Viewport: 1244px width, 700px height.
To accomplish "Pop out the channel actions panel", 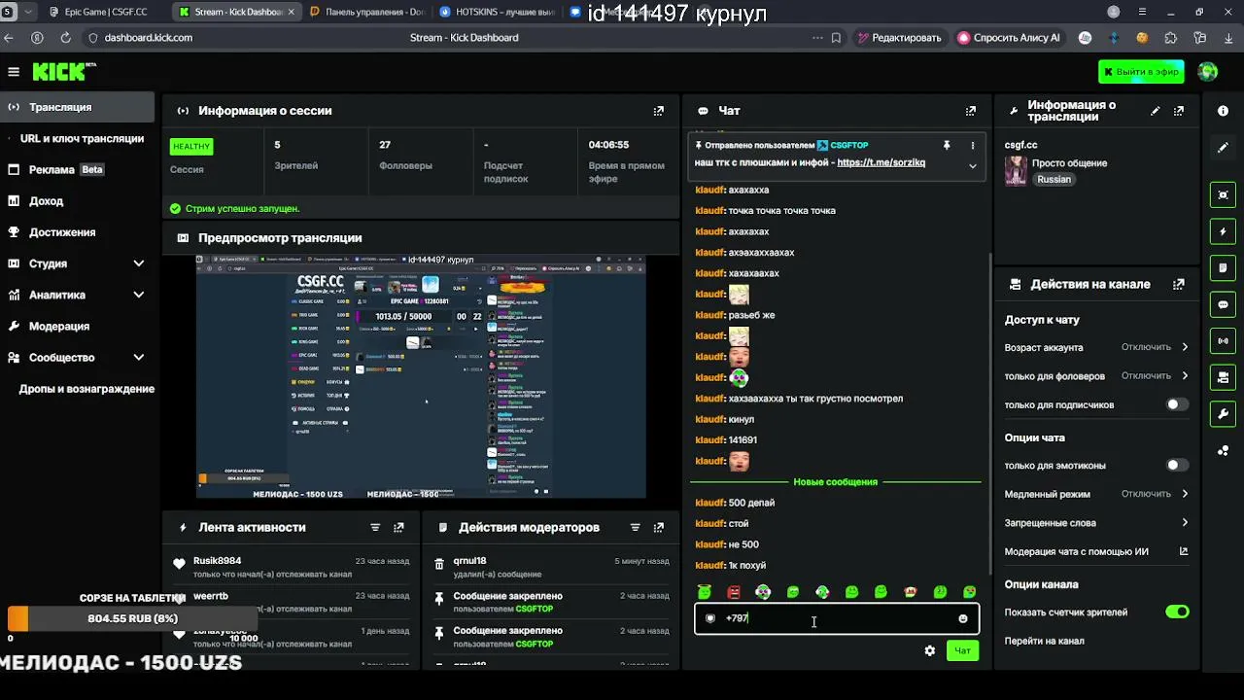I will (x=1179, y=285).
